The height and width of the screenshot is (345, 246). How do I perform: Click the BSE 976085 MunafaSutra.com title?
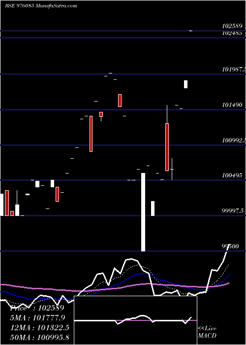pos(41,6)
